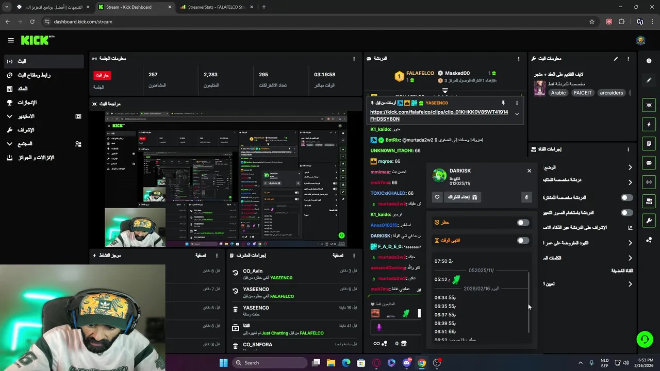
Task: Click the infinity icon below the chat input
Action: click(x=377, y=344)
